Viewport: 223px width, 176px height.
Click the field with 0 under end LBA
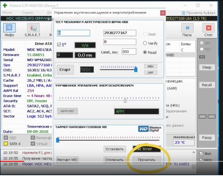pos(120,42)
